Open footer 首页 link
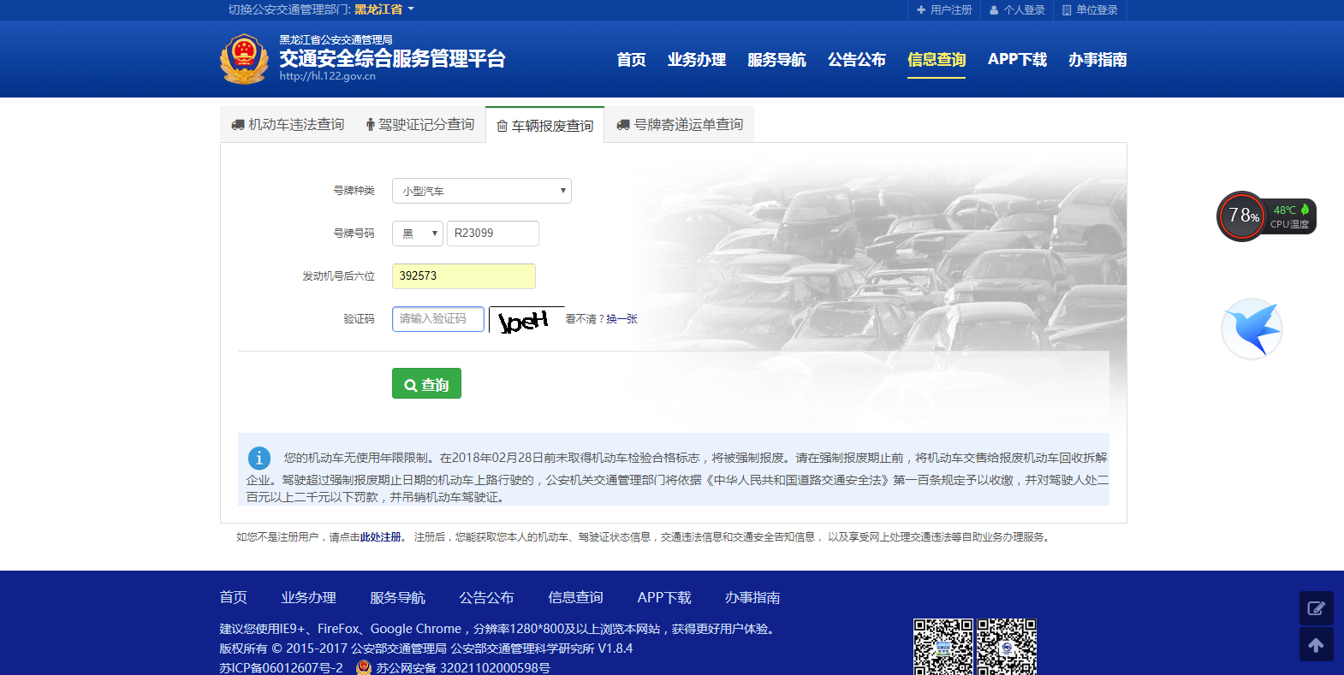Image resolution: width=1344 pixels, height=675 pixels. tap(234, 597)
